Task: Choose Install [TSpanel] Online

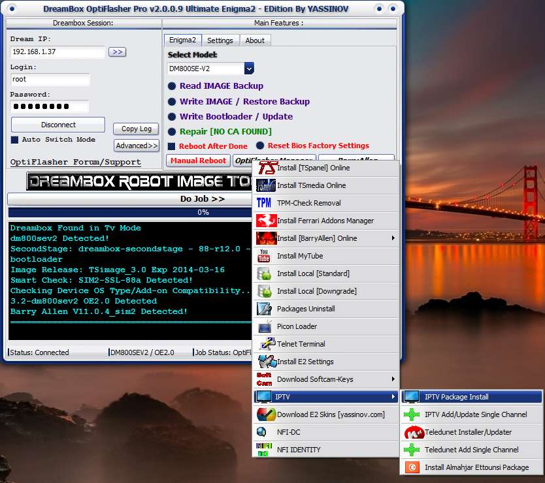Action: (x=326, y=168)
